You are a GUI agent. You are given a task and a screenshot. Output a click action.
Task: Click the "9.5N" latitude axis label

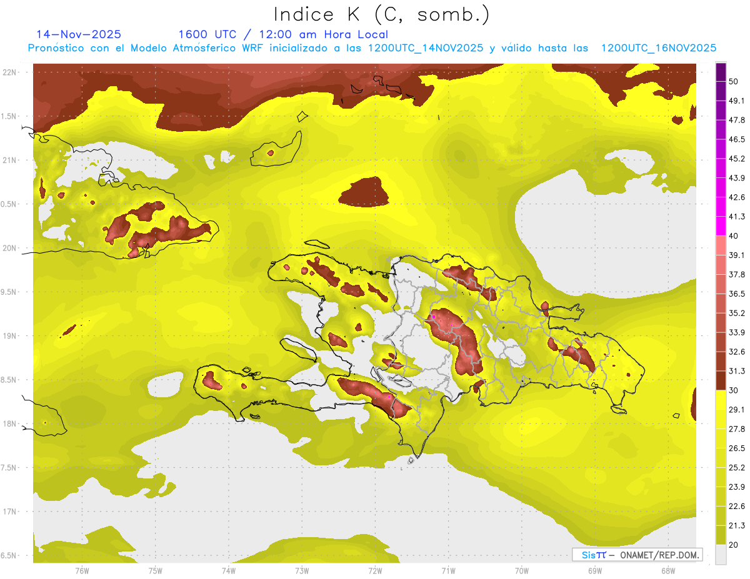click(9, 292)
